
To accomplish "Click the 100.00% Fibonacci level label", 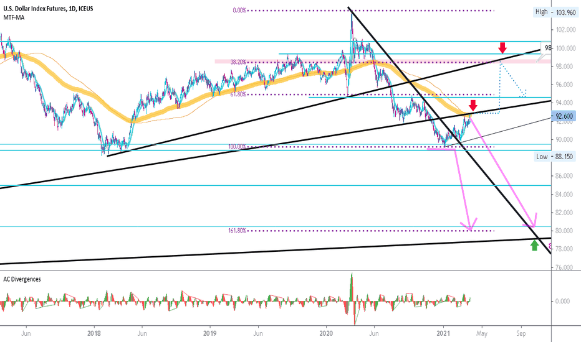I will [237, 147].
